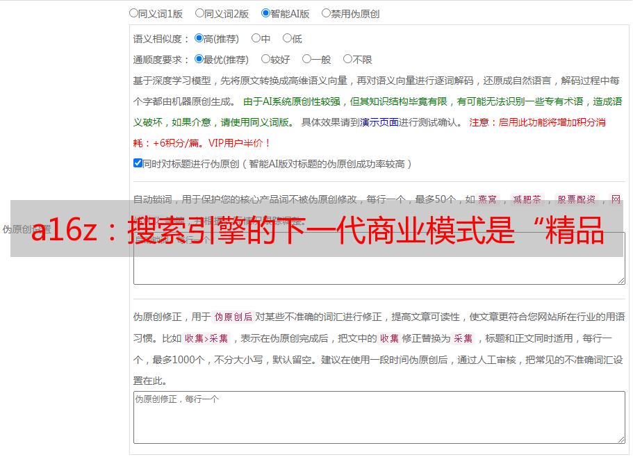Screen dimensions: 633x457
Task: Set 语义相似度 to 高(推荐)
Action: coord(199,39)
